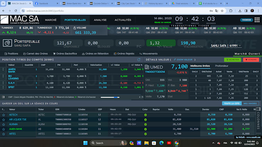This screenshot has width=262, height=147.
Task: Select the Meilleures limites tab
Action: 200,66
